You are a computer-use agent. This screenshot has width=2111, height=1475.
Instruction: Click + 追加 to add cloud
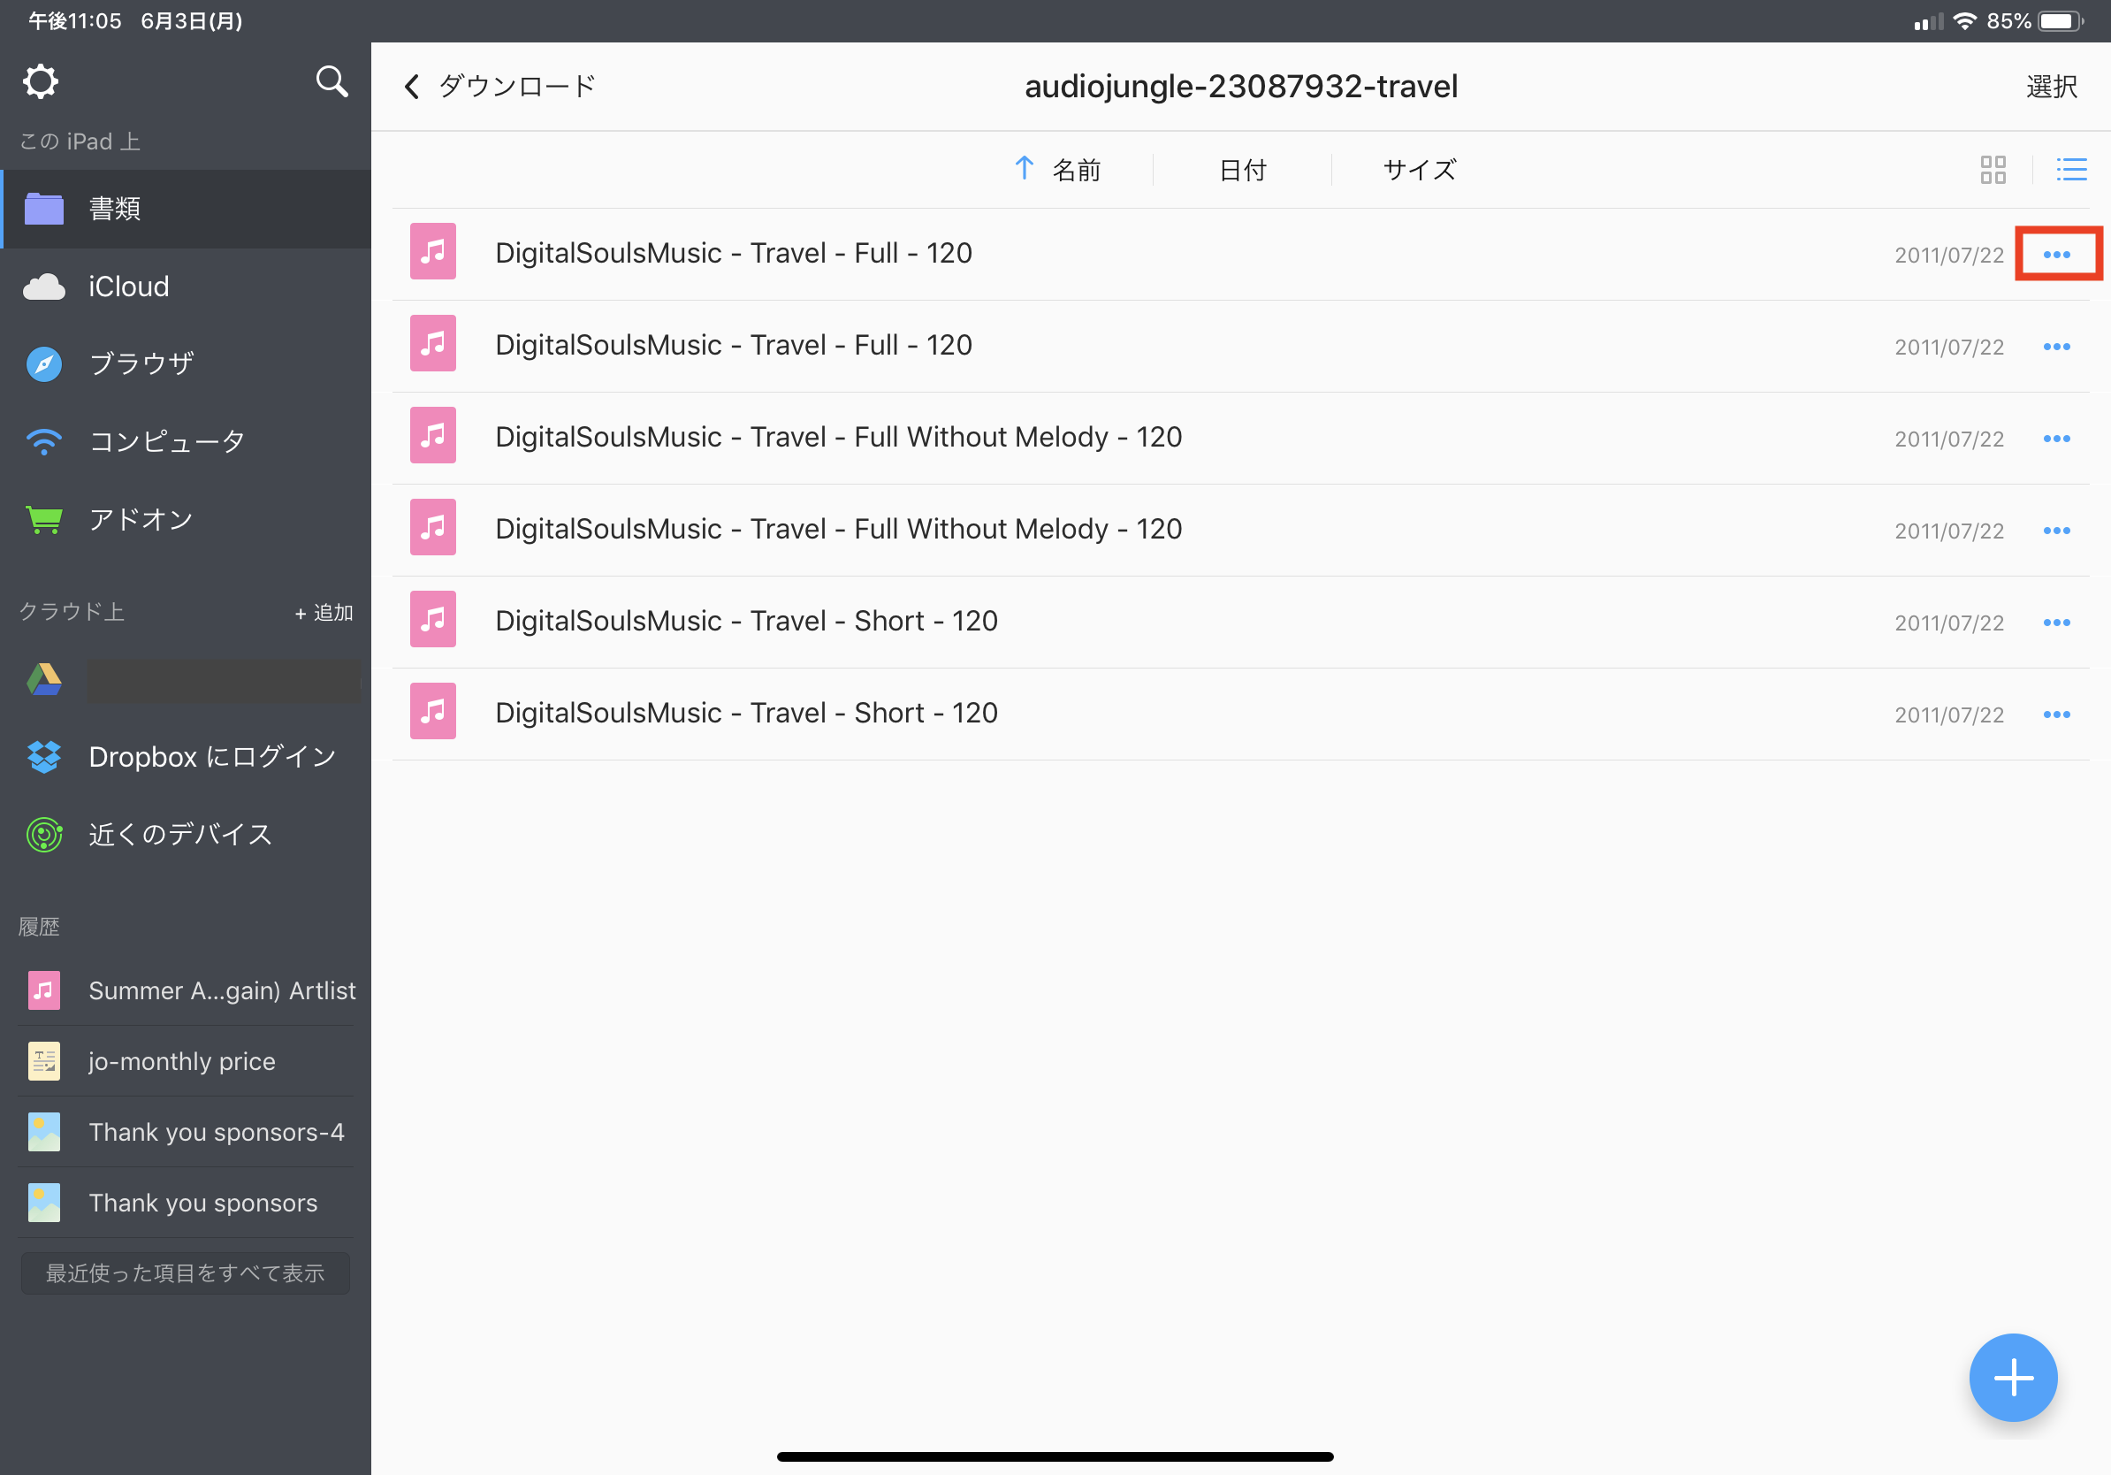pyautogui.click(x=324, y=613)
